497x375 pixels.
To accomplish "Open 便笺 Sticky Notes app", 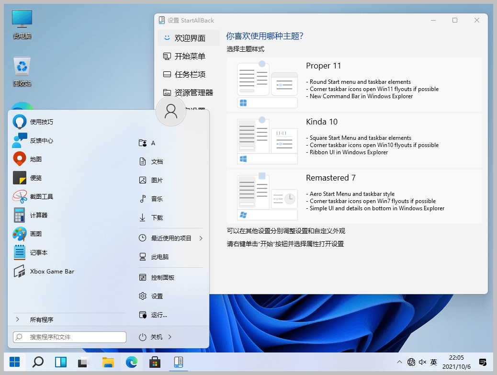I will [29, 178].
